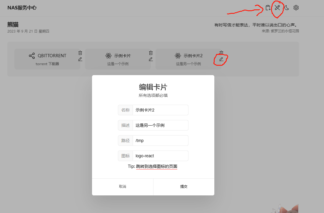The image size is (324, 213).
Task: Click the 来源: 紫罗兰的永恒花园 text
Action: pos(280,31)
